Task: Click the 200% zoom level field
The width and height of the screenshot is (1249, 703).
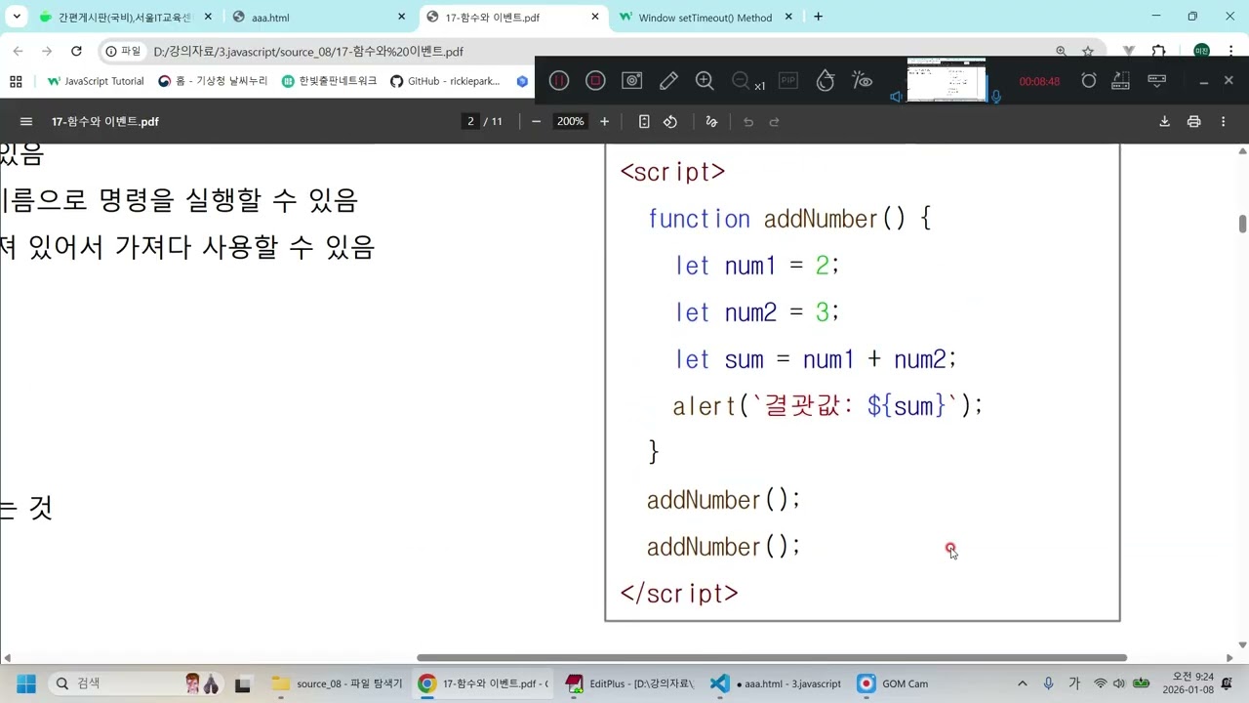Action: (x=570, y=122)
